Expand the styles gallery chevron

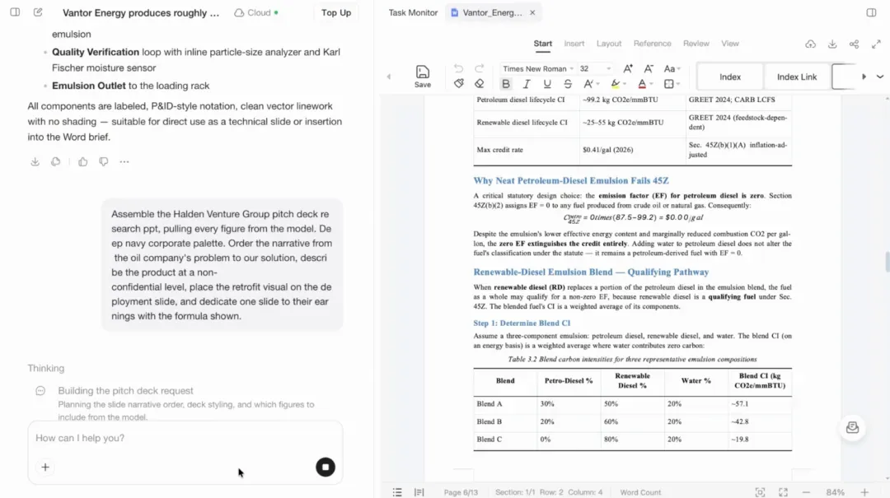click(x=880, y=77)
